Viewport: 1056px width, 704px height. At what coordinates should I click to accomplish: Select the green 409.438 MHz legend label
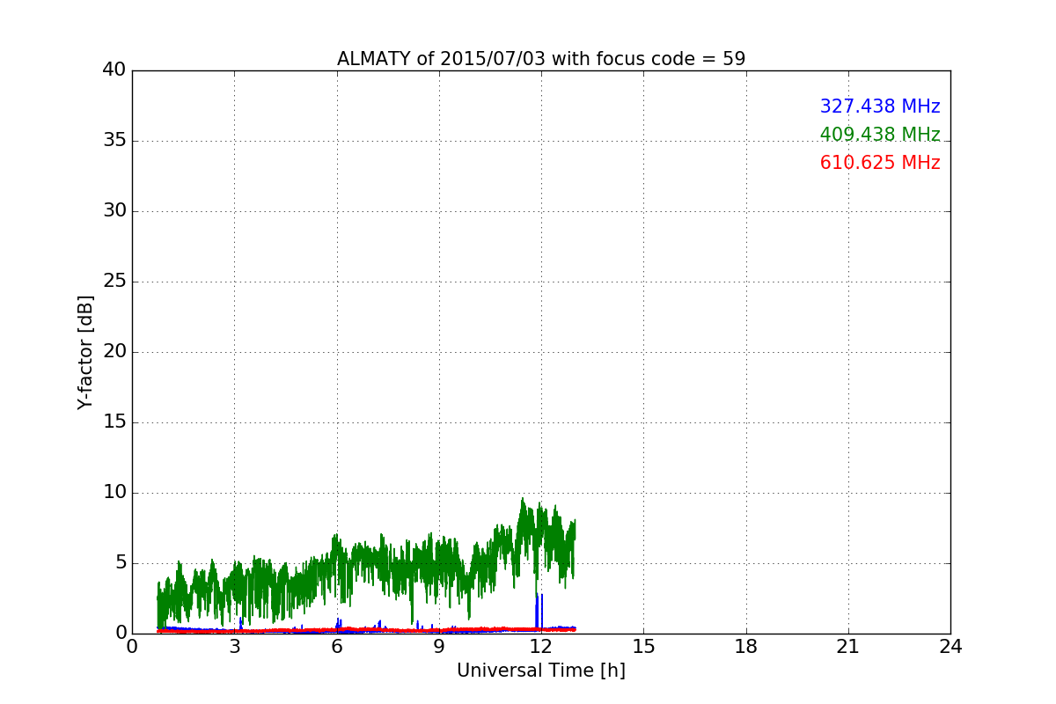pyautogui.click(x=880, y=135)
